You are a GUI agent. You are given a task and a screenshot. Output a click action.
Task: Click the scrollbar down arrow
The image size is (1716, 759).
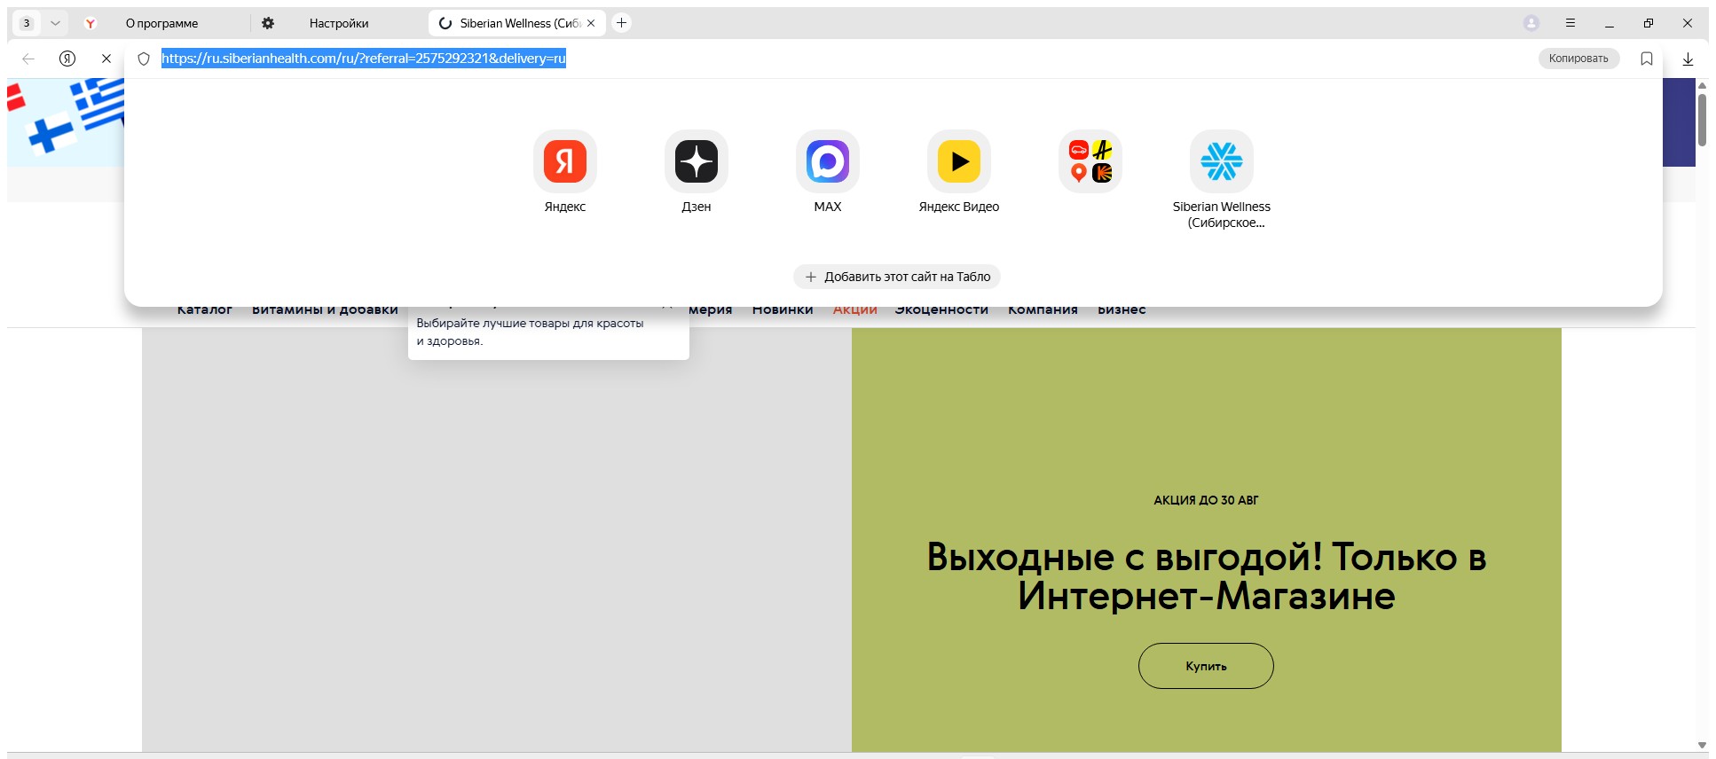(1702, 745)
